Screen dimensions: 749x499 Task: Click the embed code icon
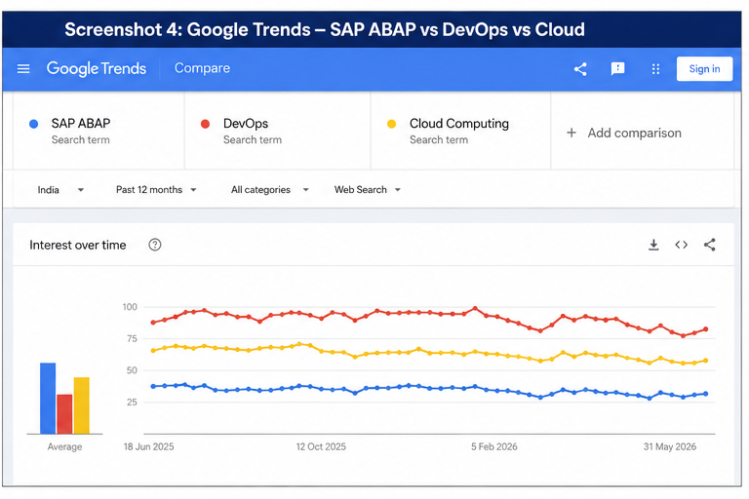(x=681, y=245)
